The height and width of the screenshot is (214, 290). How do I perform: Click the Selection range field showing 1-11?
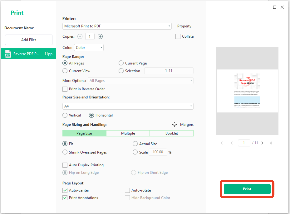169,71
